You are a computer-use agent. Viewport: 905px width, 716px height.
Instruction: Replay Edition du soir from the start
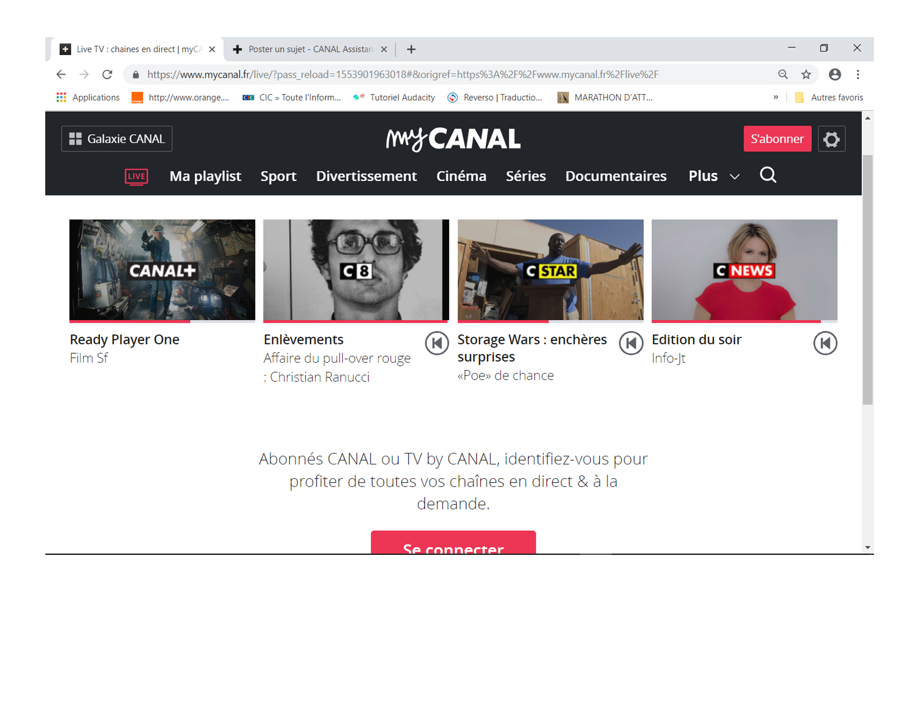click(825, 343)
